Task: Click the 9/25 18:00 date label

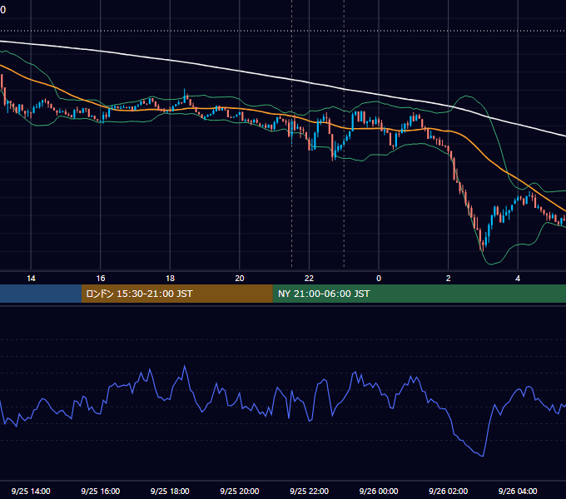Action: (x=170, y=491)
